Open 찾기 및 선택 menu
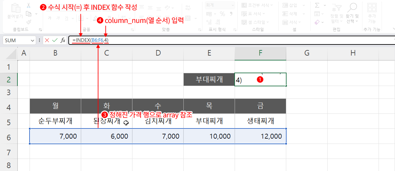395x171 pixels. (x=353, y=13)
